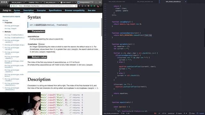Open String.prototype.endsWith() sidebar link
The height and width of the screenshot is (115, 205).
14,75
